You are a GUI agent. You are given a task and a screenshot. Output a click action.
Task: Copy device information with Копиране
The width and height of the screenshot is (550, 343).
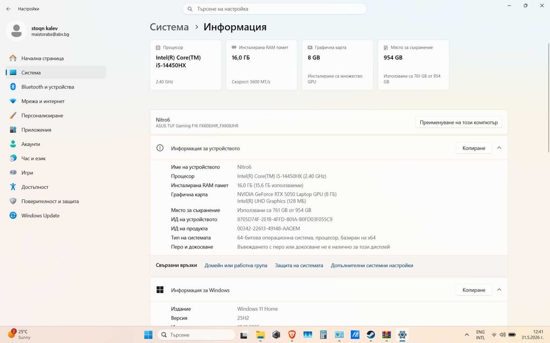[474, 148]
